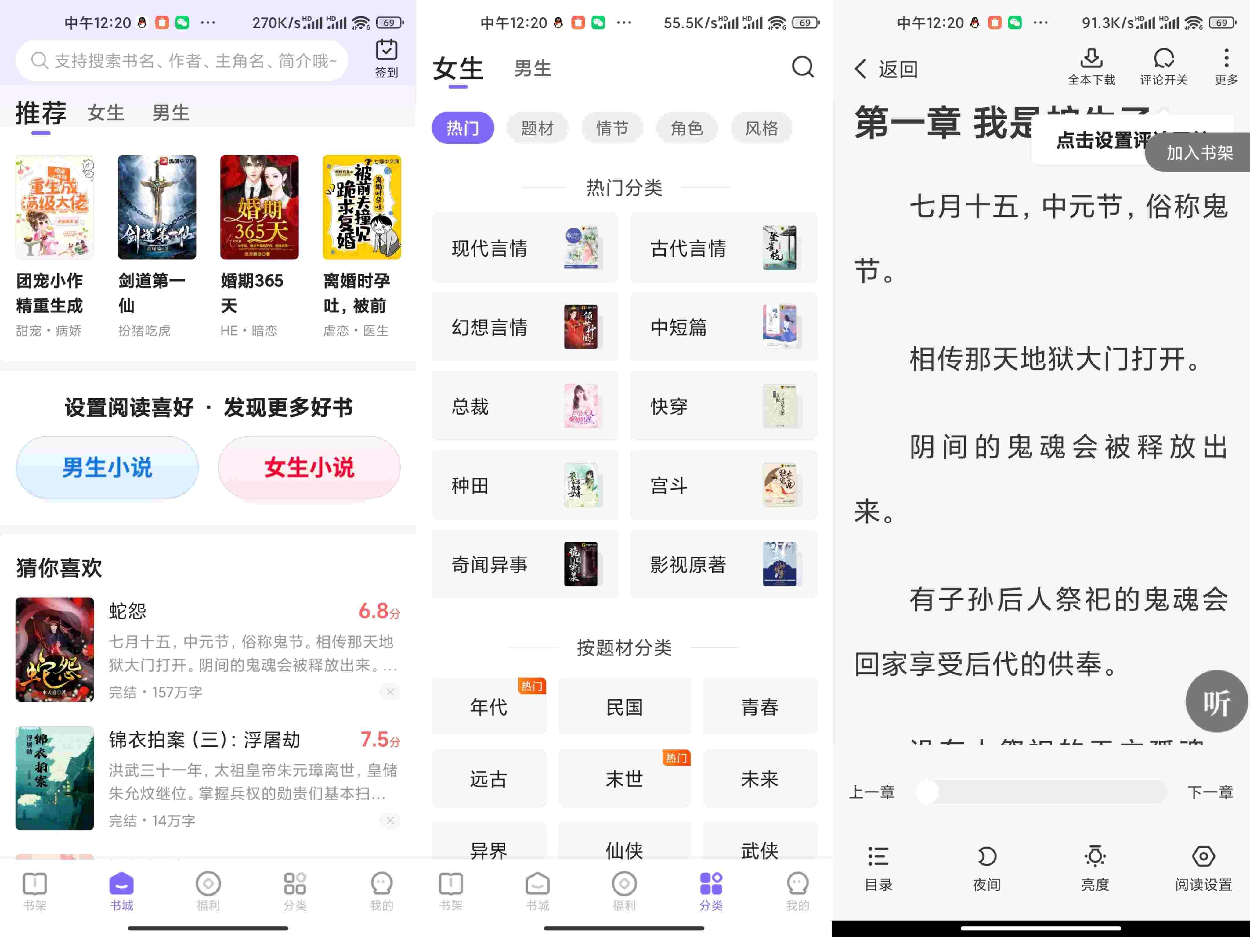Viewport: 1250px width, 937px height.
Task: Open the 风格 style filter
Action: (761, 128)
